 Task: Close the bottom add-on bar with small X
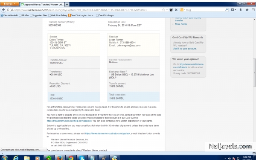click(x=2, y=153)
